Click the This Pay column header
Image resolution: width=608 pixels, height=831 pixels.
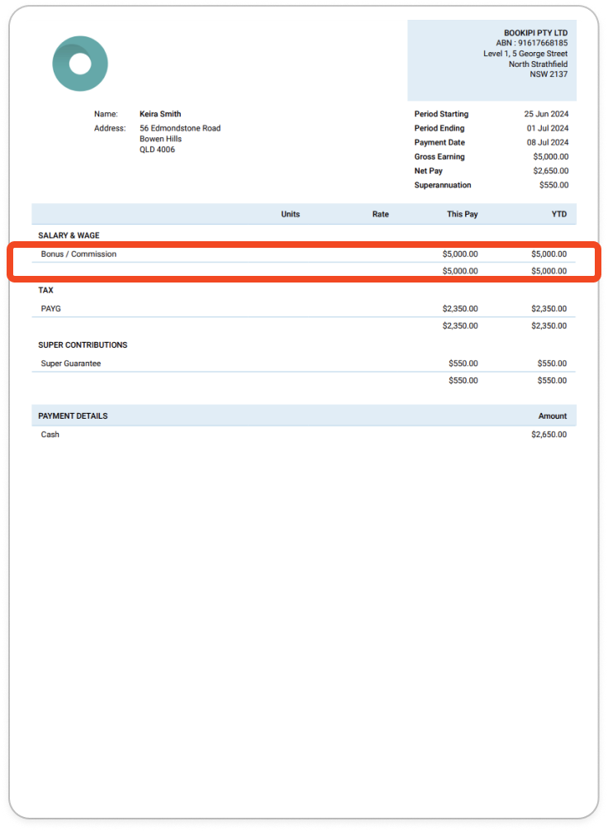pyautogui.click(x=463, y=214)
